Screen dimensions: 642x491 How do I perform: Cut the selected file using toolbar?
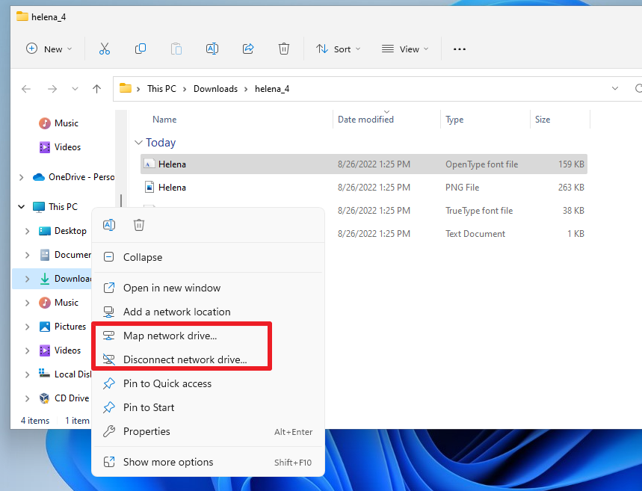point(105,48)
